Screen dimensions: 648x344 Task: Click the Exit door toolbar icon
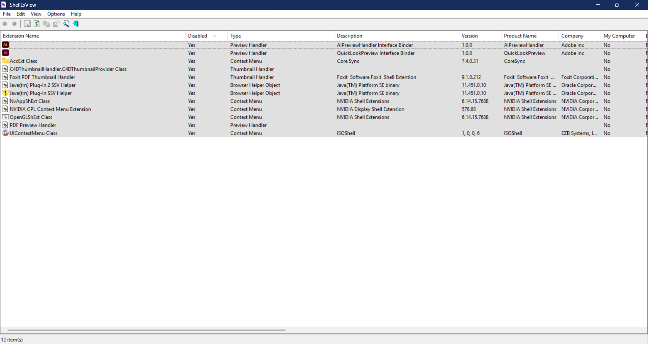pos(76,24)
